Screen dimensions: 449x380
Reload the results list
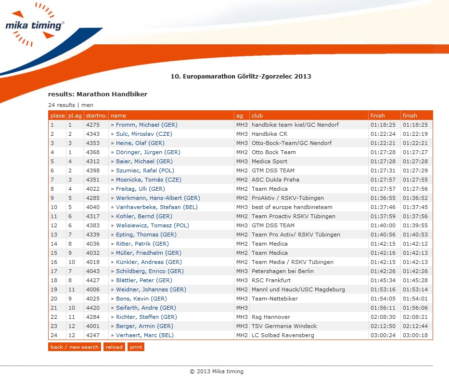[x=114, y=347]
